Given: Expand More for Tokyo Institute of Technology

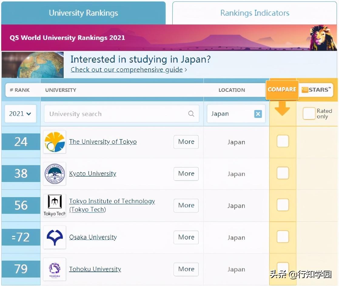Looking at the screenshot, I should pos(186,205).
